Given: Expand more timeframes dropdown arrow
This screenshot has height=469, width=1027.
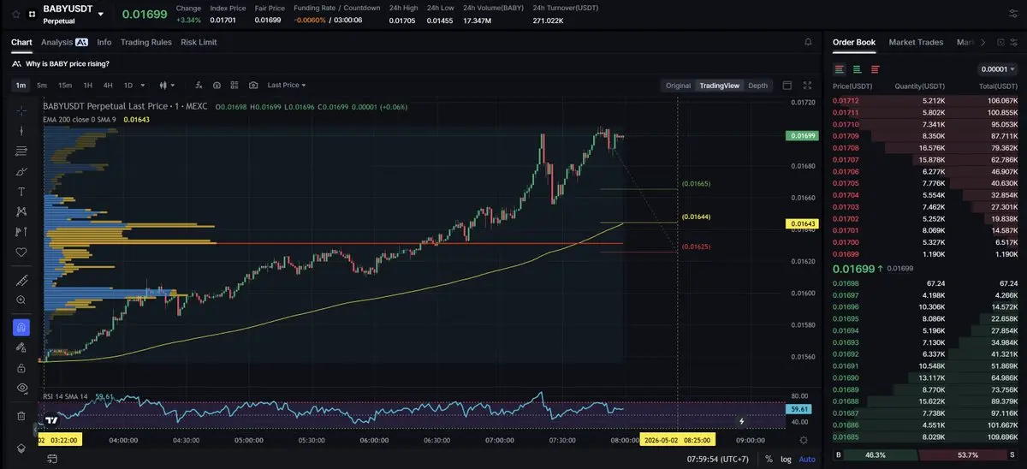Looking at the screenshot, I should (143, 85).
